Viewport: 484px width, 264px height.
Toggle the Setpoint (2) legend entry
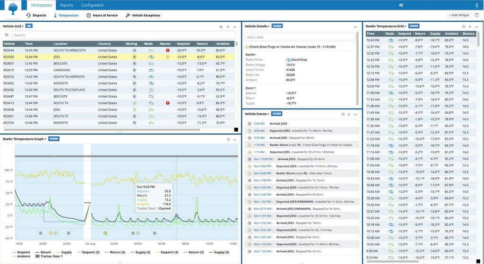[x=88, y=252]
